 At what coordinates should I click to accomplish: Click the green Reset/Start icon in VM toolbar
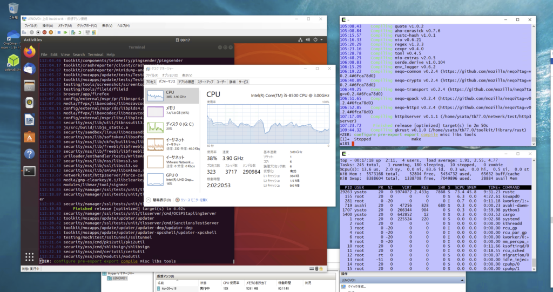(x=65, y=32)
